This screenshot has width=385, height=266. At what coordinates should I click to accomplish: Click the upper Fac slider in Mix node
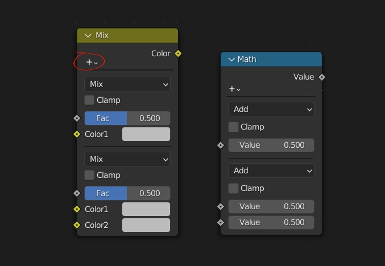click(x=127, y=118)
